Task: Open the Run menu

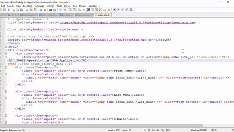Action: pyautogui.click(x=75, y=6)
